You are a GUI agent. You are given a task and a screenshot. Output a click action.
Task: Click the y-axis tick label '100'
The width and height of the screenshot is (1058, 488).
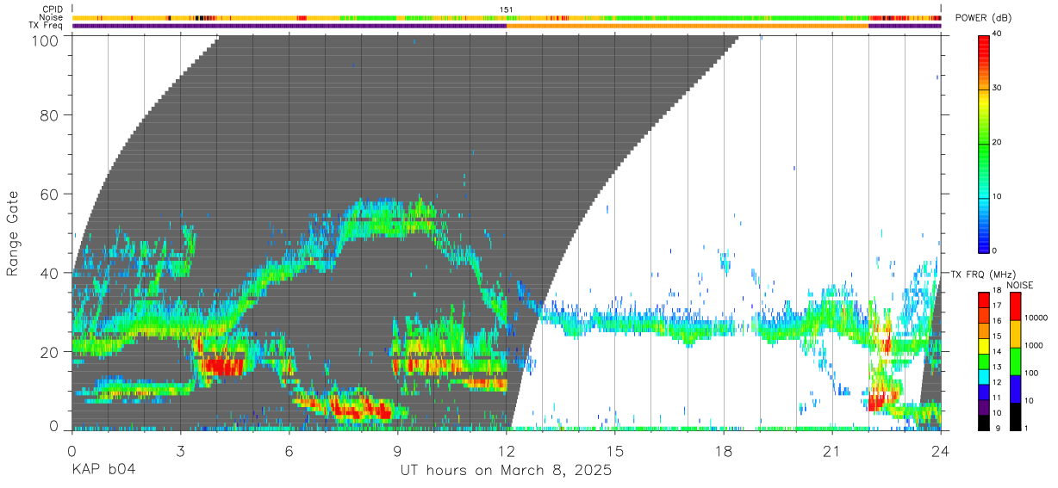[44, 40]
